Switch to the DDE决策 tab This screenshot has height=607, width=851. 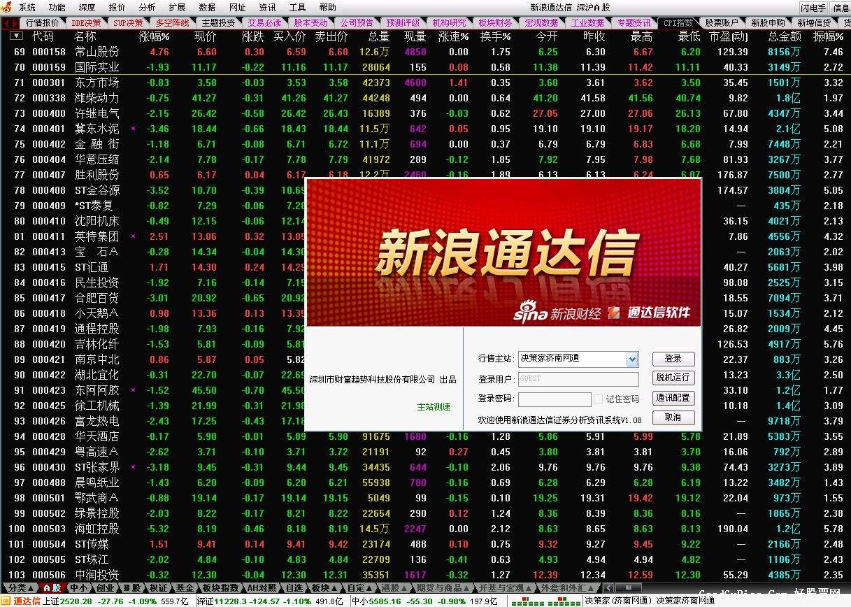tap(86, 22)
